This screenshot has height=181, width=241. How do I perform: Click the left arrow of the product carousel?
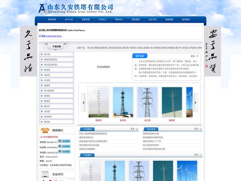pyautogui.click(x=83, y=103)
